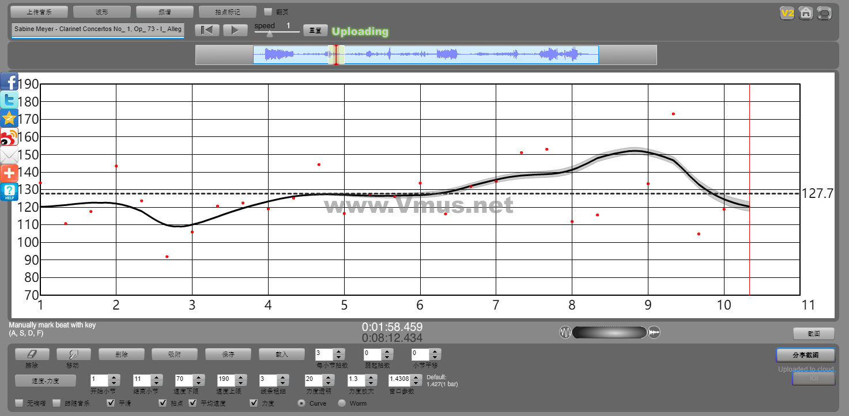Click the home icon at top right
Screen dimensions: 849x416
coord(806,13)
